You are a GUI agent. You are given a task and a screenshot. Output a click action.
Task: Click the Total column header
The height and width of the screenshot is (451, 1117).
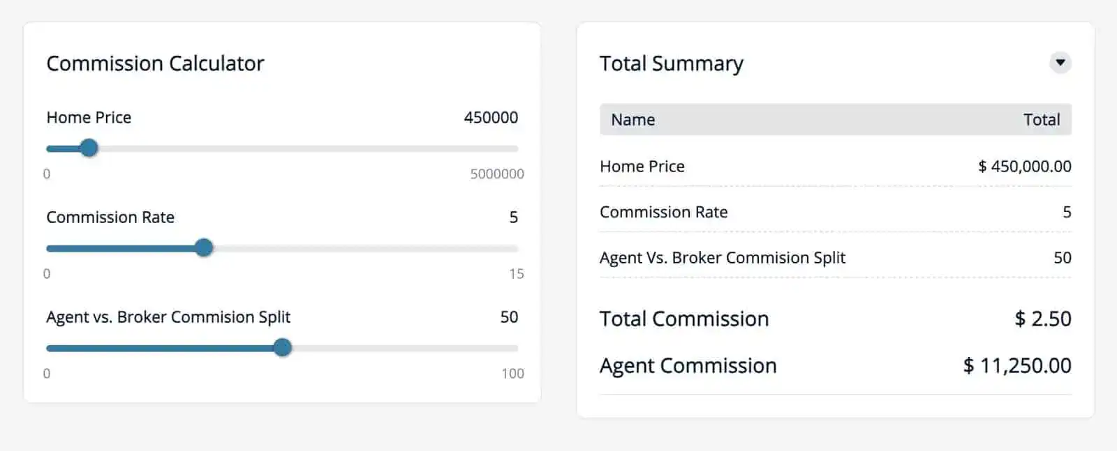[1041, 120]
